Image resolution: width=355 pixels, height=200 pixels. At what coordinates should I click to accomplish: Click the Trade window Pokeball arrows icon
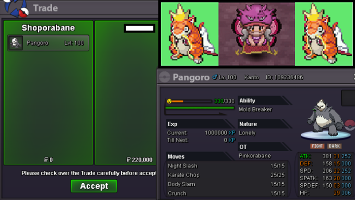coord(16,8)
